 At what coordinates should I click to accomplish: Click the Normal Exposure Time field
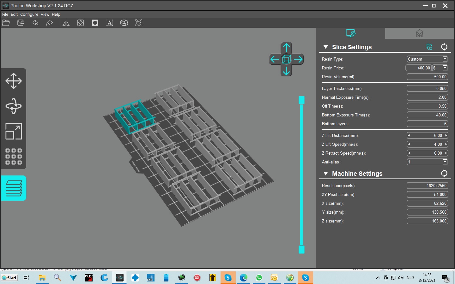click(x=427, y=97)
